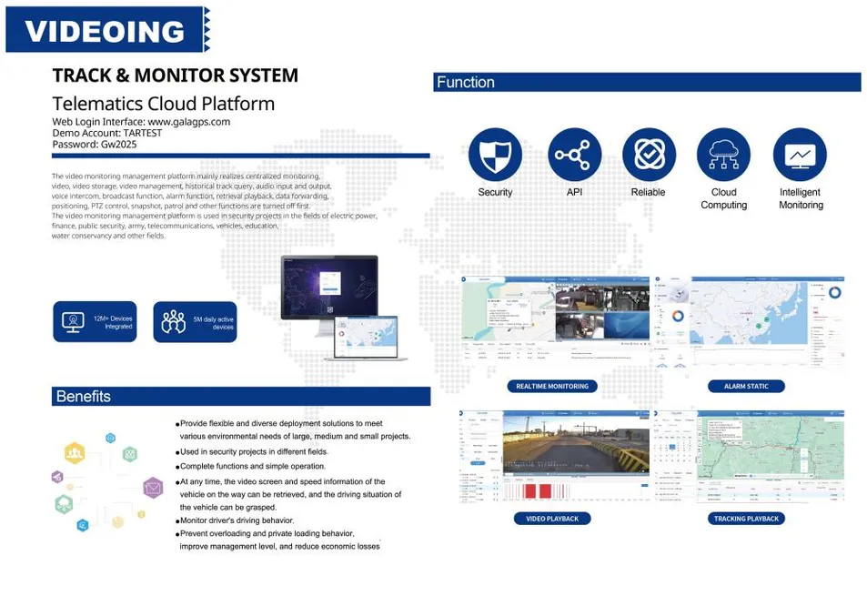Image resolution: width=867 pixels, height=596 pixels.
Task: Click the ALARM STATIC button
Action: click(746, 386)
